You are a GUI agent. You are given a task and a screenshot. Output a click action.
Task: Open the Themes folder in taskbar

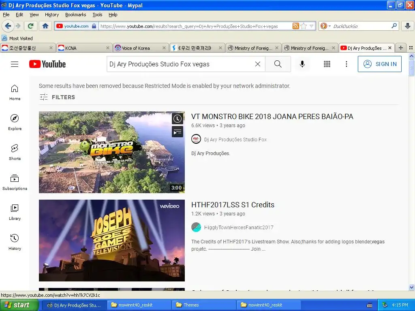[205, 305]
